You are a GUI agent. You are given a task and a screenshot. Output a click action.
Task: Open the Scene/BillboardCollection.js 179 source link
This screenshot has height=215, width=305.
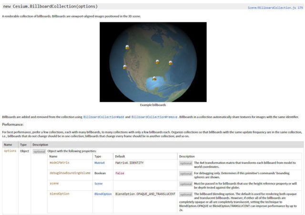(275, 8)
